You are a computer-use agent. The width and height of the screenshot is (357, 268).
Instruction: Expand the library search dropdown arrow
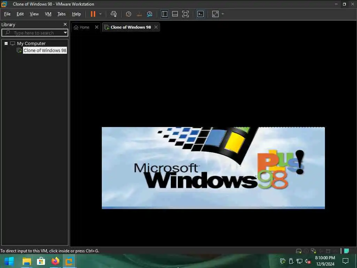pyautogui.click(x=65, y=32)
